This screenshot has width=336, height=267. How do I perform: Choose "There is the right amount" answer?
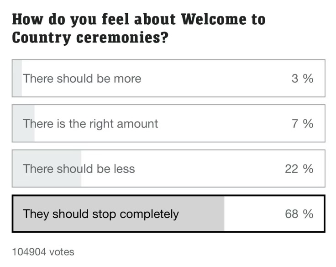[x=90, y=123]
